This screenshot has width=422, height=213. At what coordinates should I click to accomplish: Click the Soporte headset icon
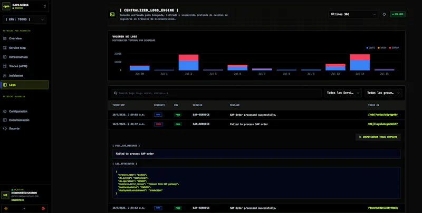[5, 128]
